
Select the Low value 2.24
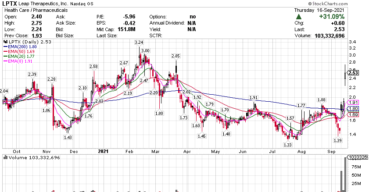point(36,29)
